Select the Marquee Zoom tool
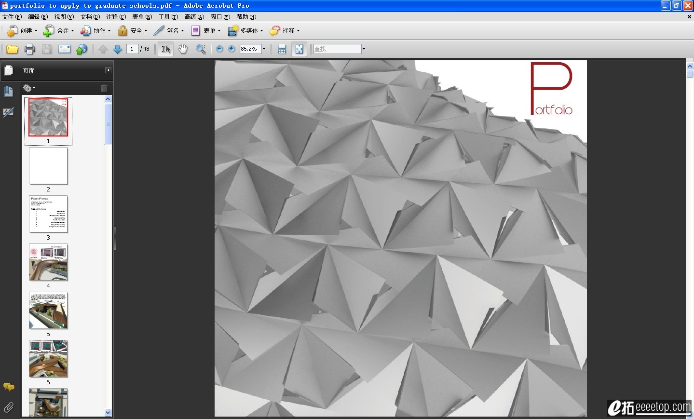 coord(201,49)
